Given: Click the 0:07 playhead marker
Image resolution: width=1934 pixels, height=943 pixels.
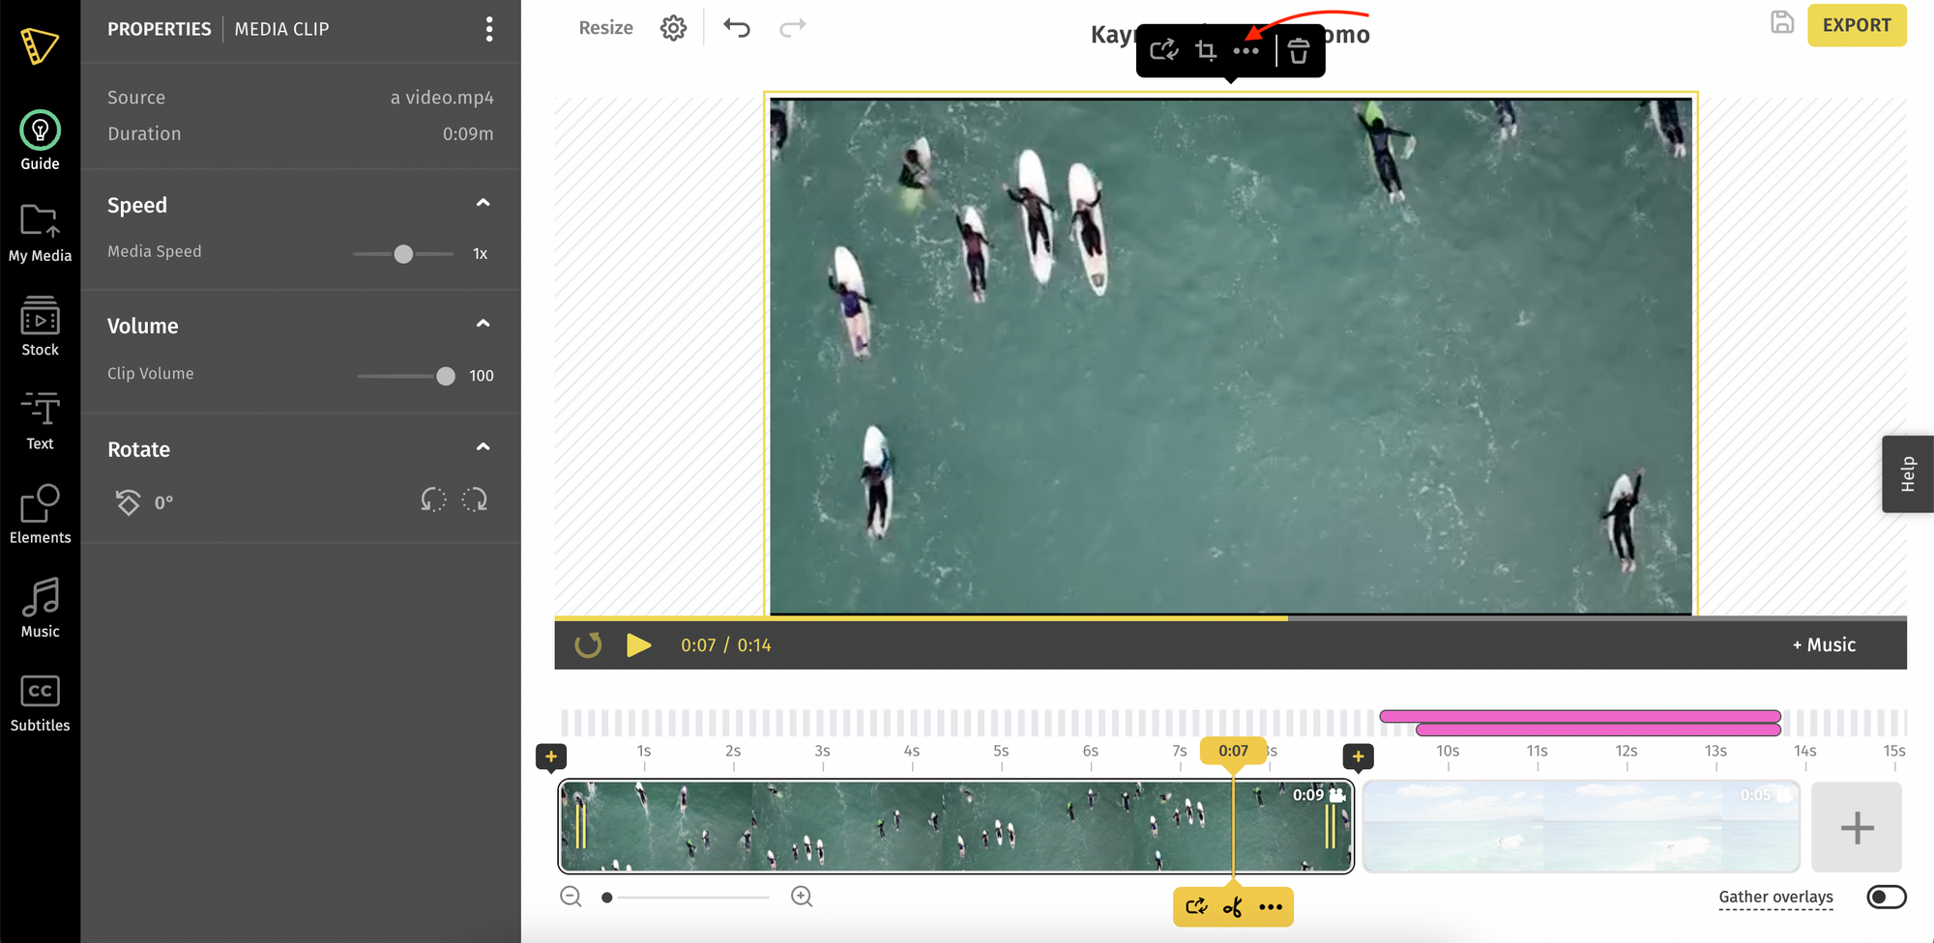Looking at the screenshot, I should pos(1233,751).
